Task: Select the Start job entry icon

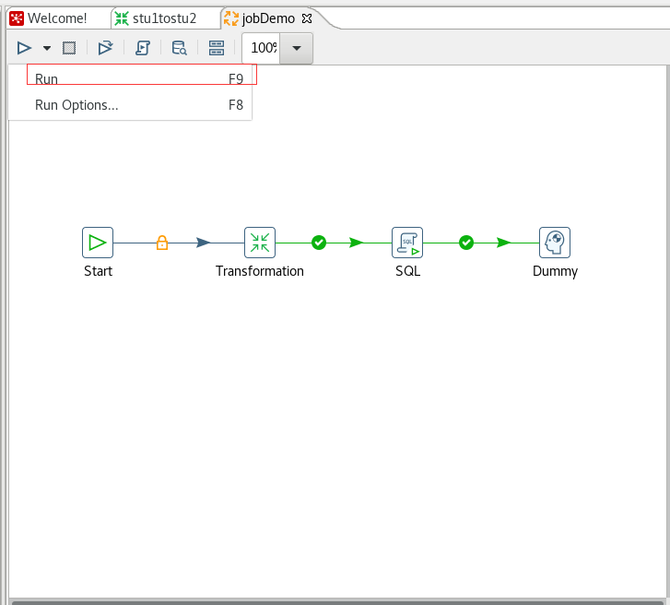Action: 98,243
